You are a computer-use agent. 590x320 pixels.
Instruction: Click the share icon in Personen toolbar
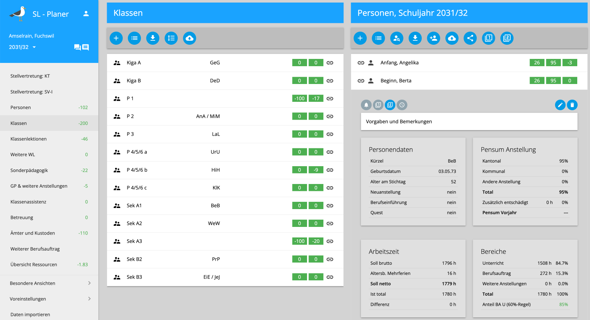click(470, 38)
